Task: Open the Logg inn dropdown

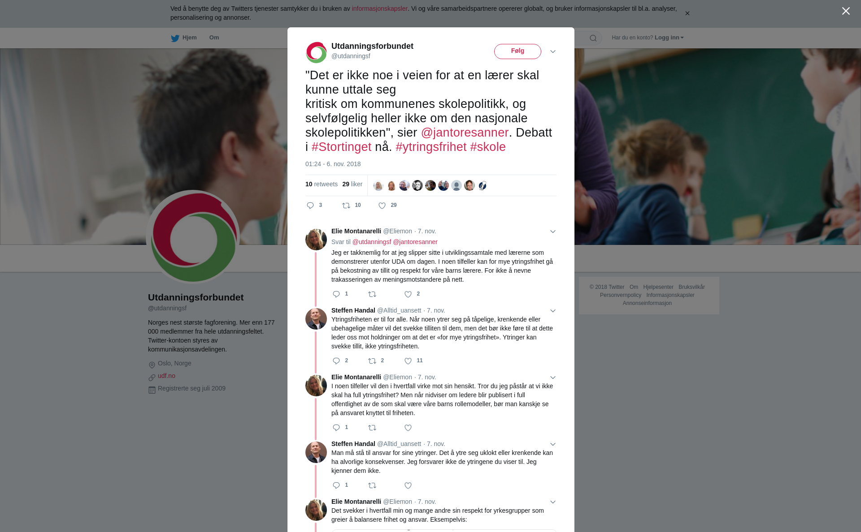Action: [x=669, y=38]
